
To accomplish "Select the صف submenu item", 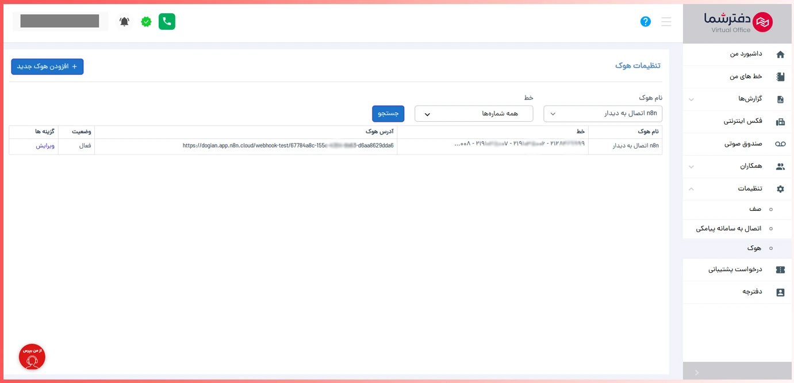I will tap(754, 210).
